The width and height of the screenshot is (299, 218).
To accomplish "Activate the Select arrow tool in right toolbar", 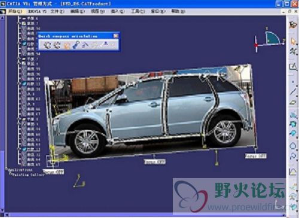I will pos(293,41).
